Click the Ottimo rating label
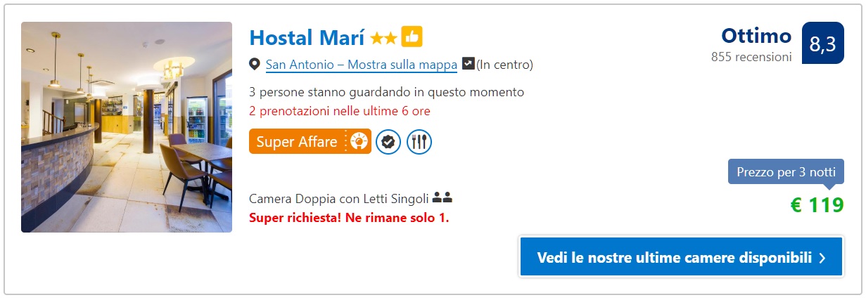866x300 pixels. 756,36
